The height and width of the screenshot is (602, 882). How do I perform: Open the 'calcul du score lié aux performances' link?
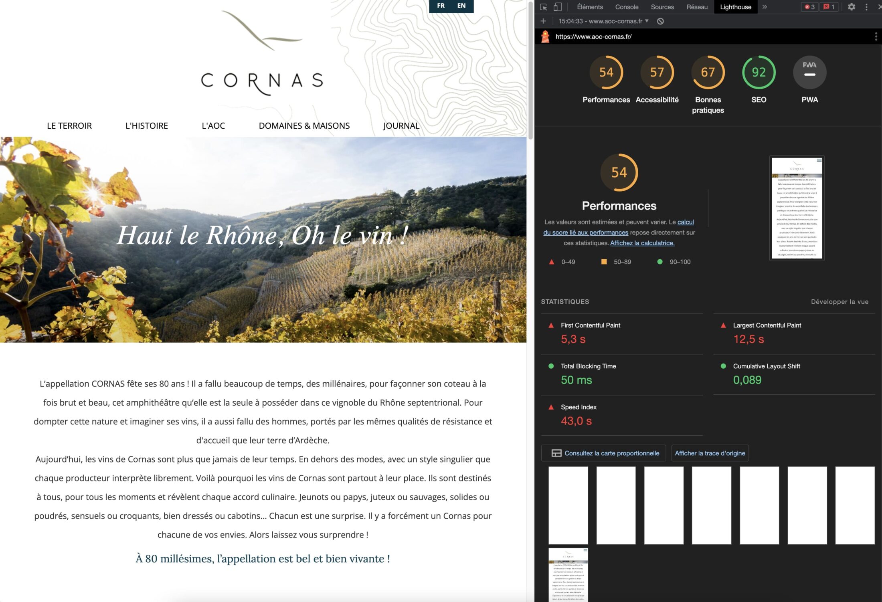tap(619, 227)
